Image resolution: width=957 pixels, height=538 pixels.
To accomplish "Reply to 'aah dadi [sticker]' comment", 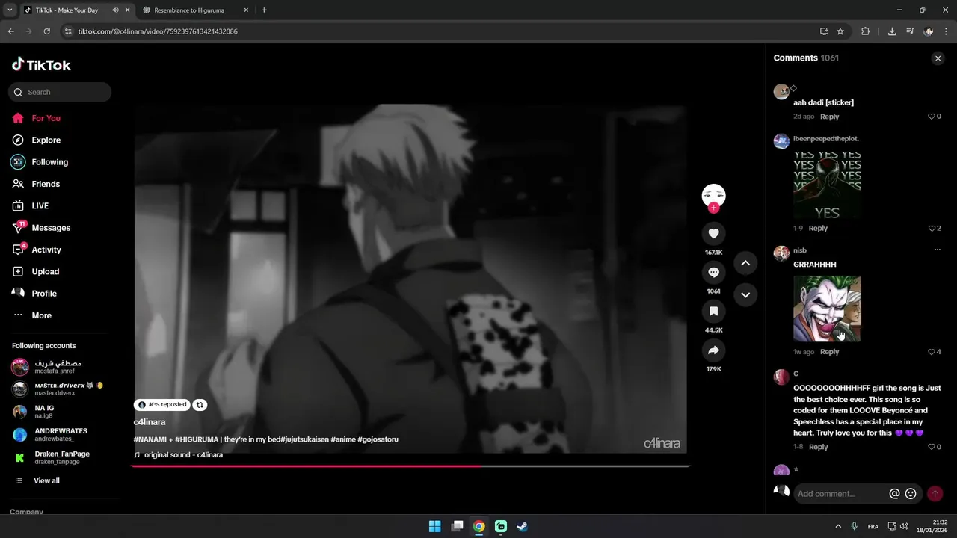I will coord(829,117).
